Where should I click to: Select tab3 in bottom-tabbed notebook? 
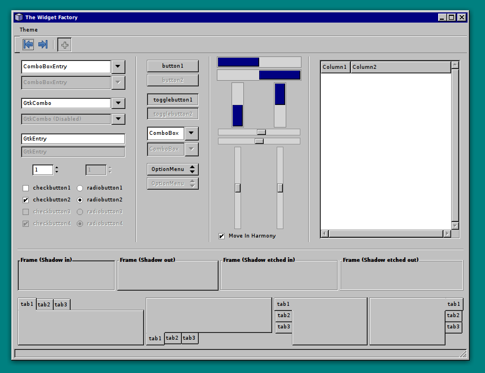[x=189, y=338]
